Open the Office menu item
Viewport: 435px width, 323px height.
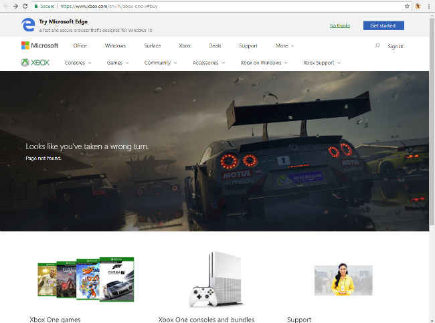[x=80, y=45]
